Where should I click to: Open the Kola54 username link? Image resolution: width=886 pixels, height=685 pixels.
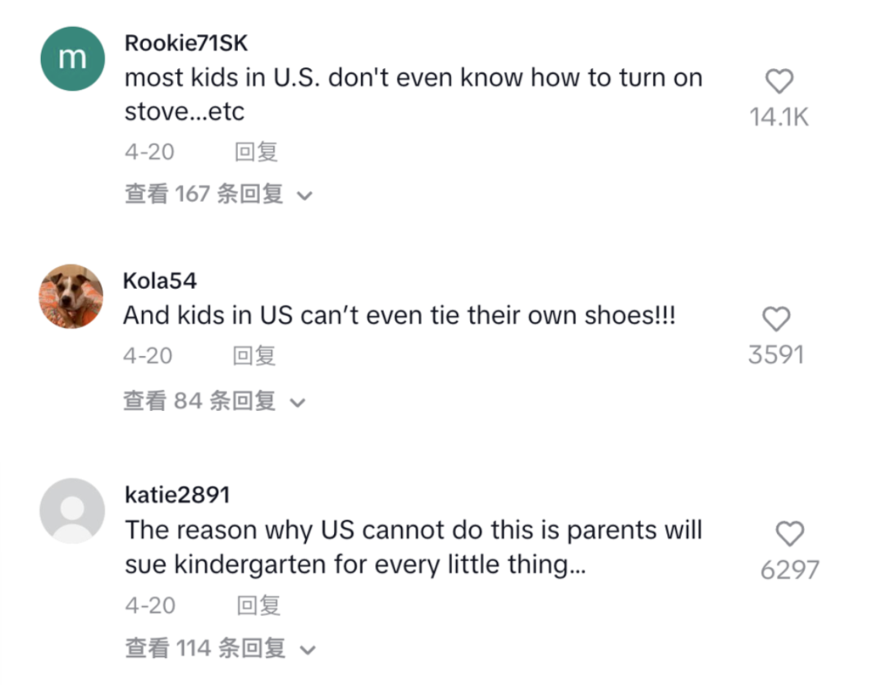click(x=160, y=281)
